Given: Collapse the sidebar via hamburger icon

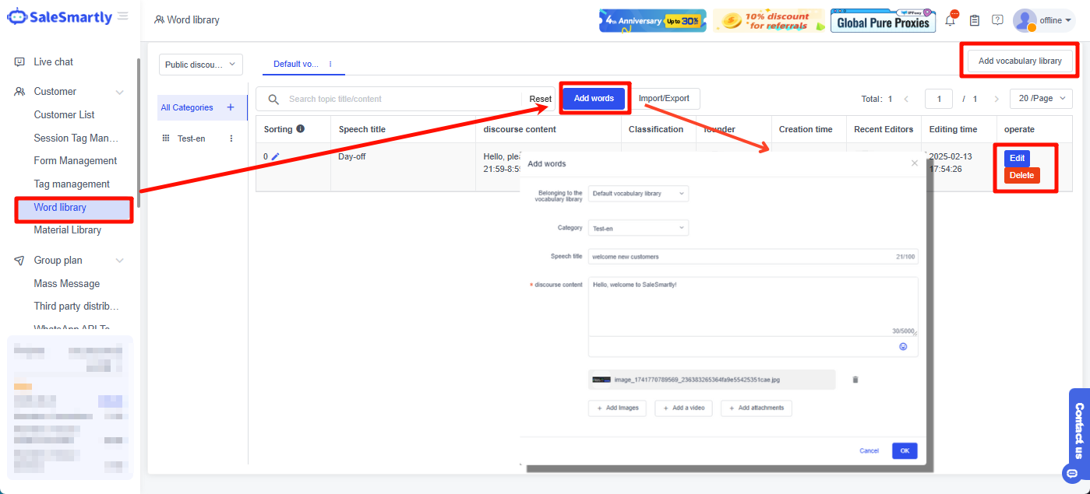Looking at the screenshot, I should [x=122, y=16].
